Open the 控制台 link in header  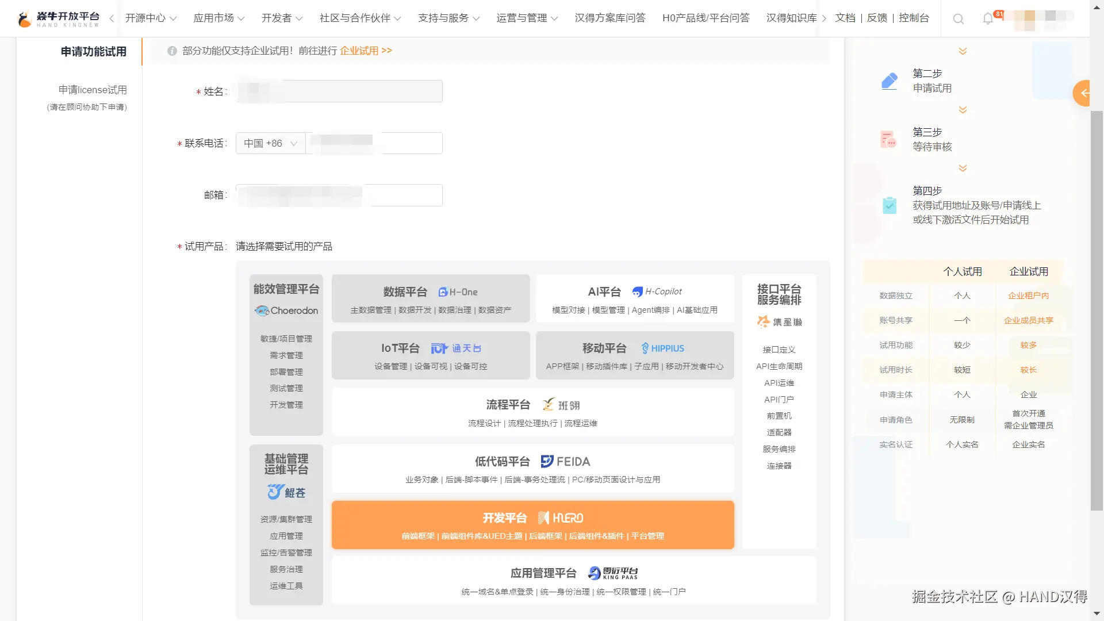(x=914, y=18)
